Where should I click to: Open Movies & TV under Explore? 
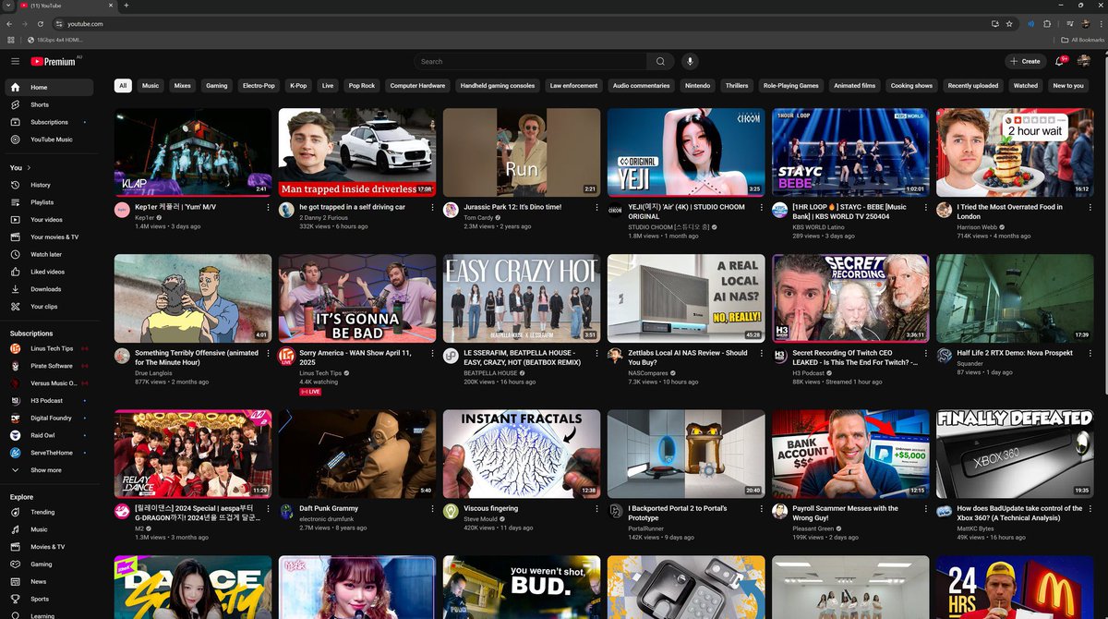coord(48,547)
